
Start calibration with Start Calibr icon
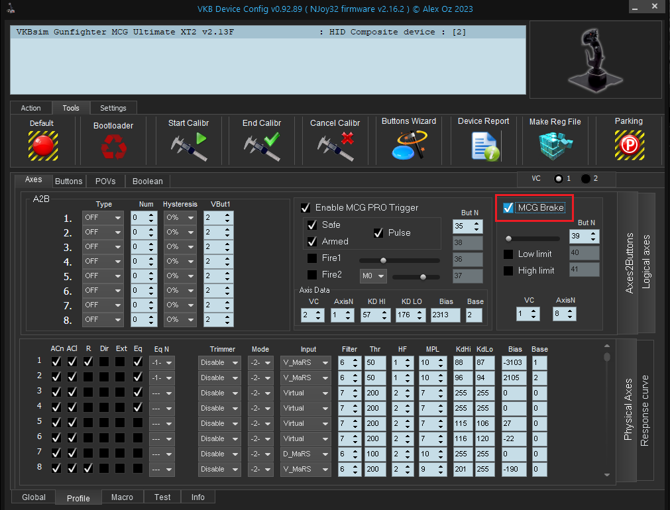(188, 146)
